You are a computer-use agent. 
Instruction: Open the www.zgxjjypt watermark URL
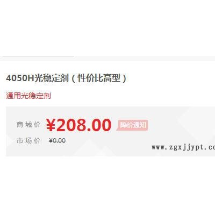pyautogui.click(x=183, y=147)
